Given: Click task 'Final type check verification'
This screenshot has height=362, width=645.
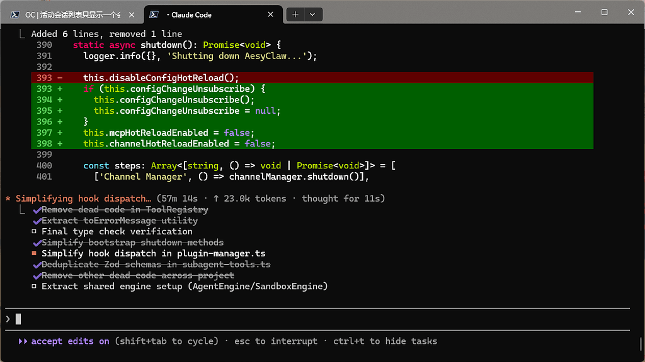Looking at the screenshot, I should (117, 231).
